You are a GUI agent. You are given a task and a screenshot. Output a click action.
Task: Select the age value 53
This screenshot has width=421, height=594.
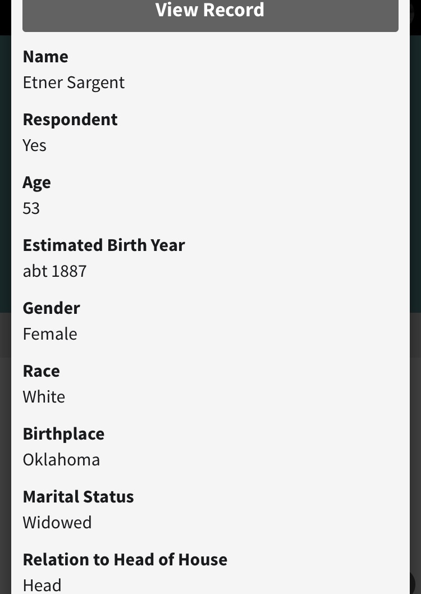[x=31, y=208]
